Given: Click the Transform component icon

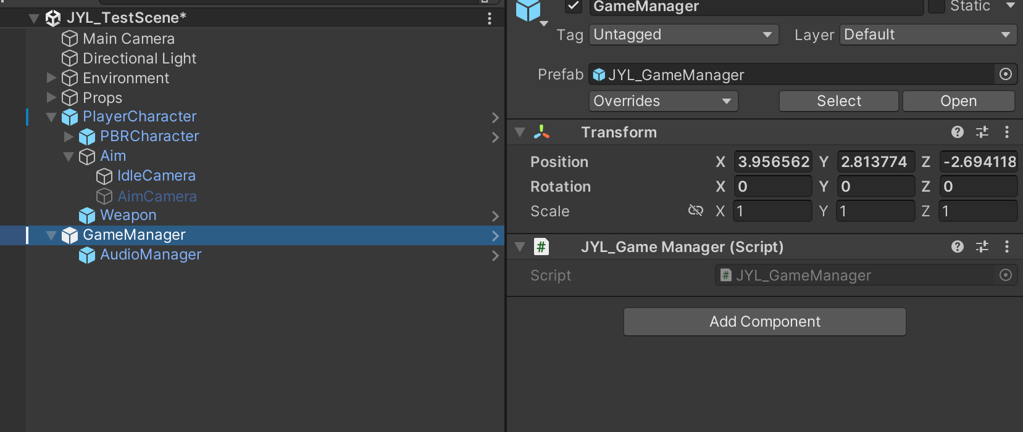Looking at the screenshot, I should [541, 132].
